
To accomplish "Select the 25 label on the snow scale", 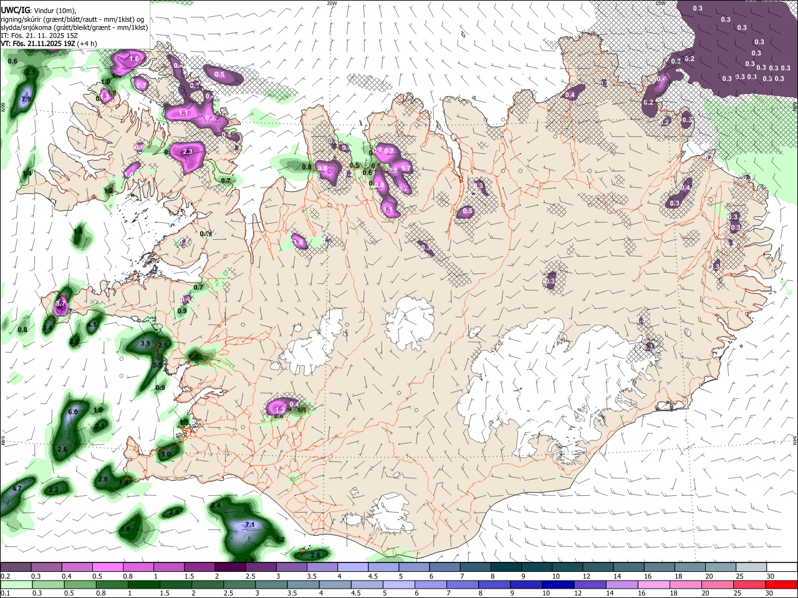I will [739, 576].
